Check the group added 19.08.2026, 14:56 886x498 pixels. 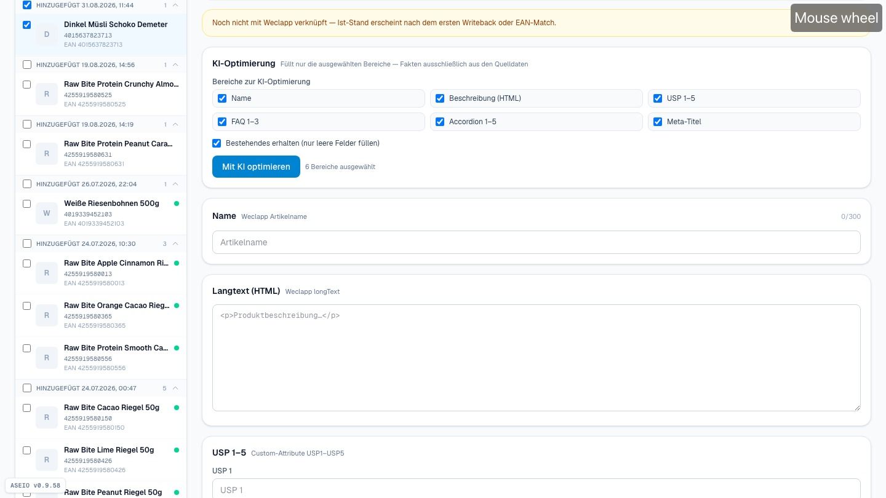click(26, 65)
